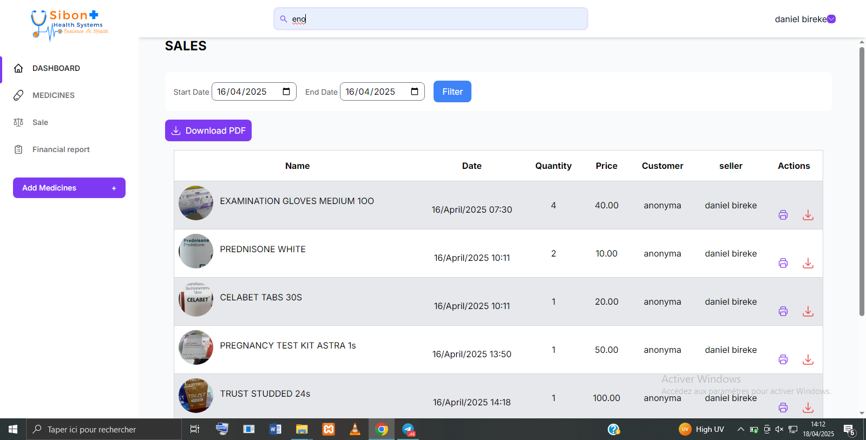Open the Financial report page

[x=61, y=149]
